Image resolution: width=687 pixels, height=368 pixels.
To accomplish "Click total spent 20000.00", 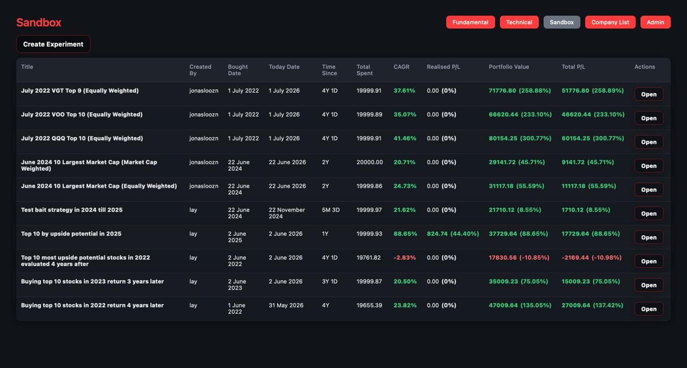I will pyautogui.click(x=370, y=162).
